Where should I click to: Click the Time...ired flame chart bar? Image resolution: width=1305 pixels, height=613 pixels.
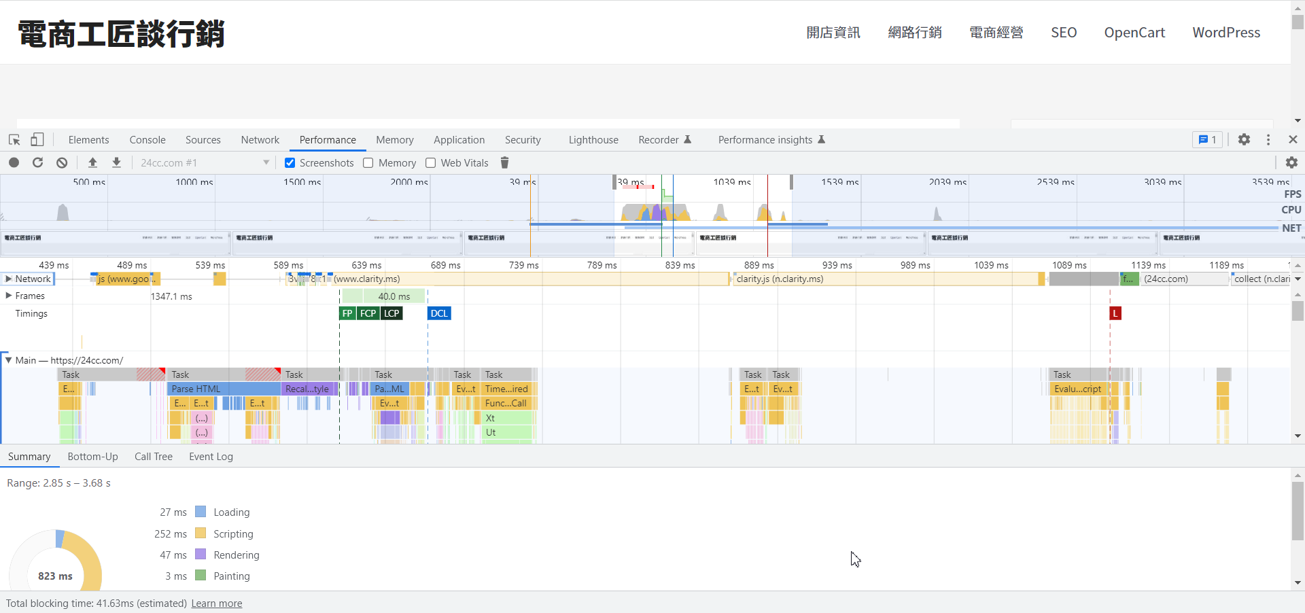(508, 389)
